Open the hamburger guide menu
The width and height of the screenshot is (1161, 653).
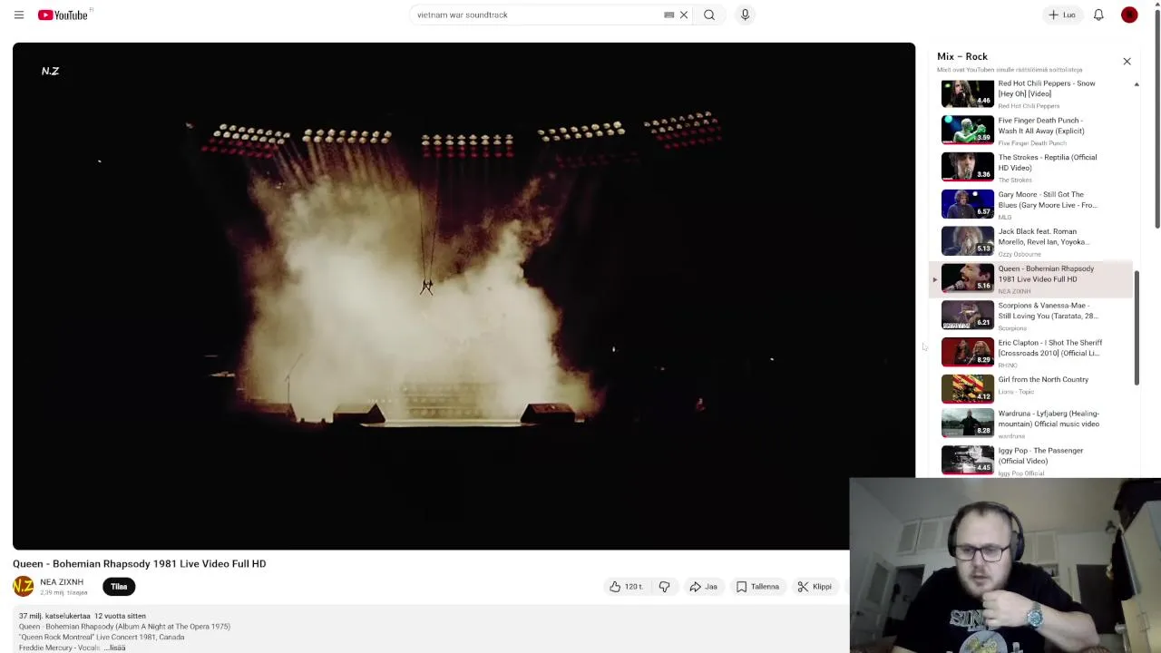[19, 15]
